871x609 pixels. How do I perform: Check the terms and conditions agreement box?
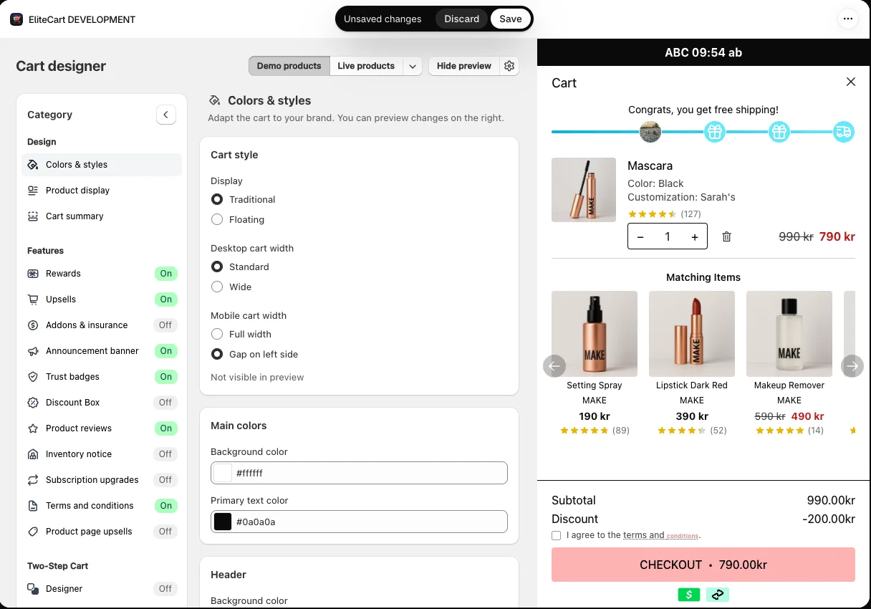[x=557, y=535]
